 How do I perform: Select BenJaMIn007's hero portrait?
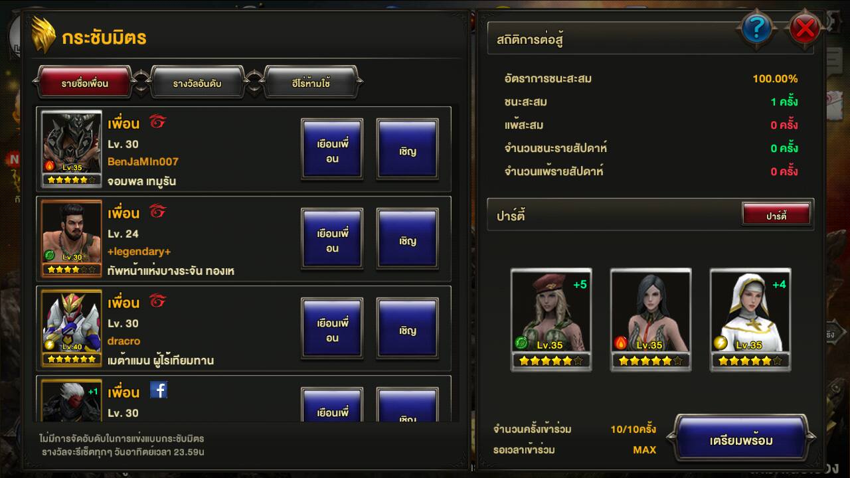tap(71, 148)
